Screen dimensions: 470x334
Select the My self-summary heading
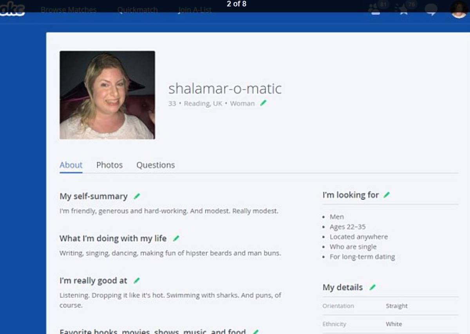94,196
